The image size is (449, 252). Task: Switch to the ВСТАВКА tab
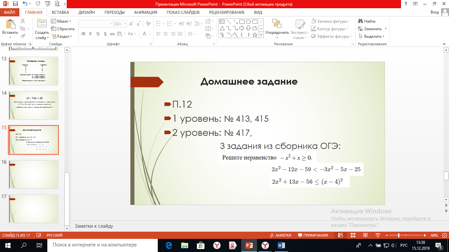60,12
